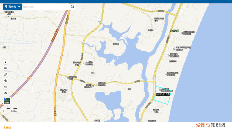The width and height of the screenshot is (232, 130).
Task: Click the 0.4 km scale bar
Action: click(x=10, y=109)
